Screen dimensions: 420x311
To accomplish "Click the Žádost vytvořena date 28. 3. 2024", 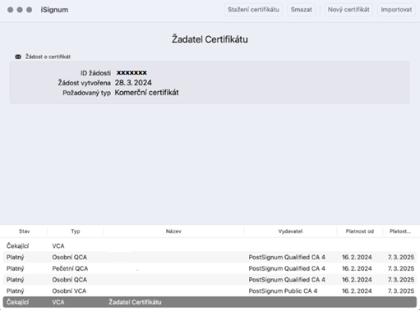I will click(133, 83).
